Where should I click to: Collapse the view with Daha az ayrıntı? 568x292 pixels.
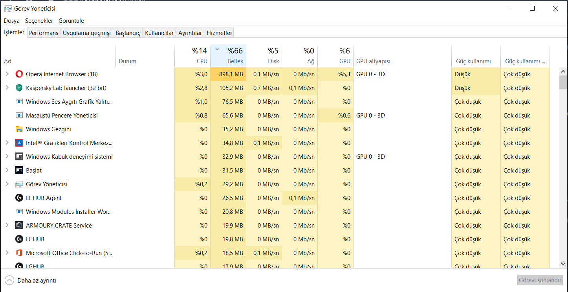(x=31, y=281)
